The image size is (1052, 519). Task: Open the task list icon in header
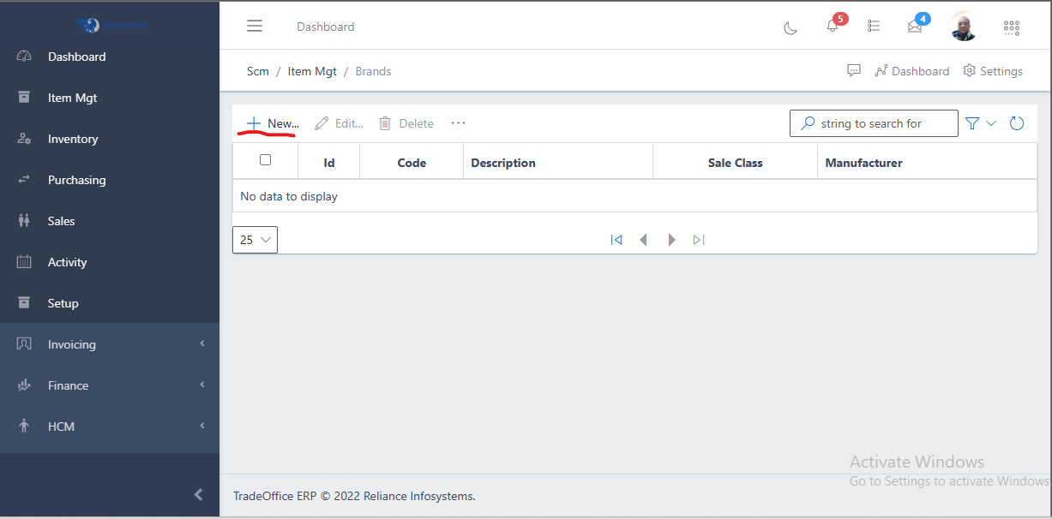[874, 27]
